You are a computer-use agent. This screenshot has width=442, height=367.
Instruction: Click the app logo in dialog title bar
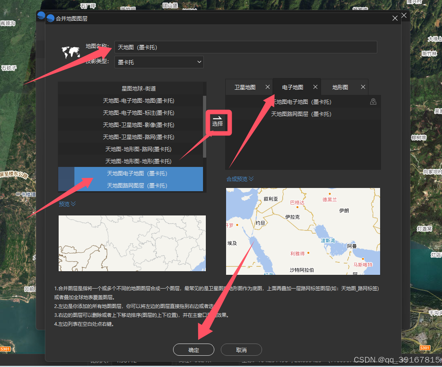[51, 18]
